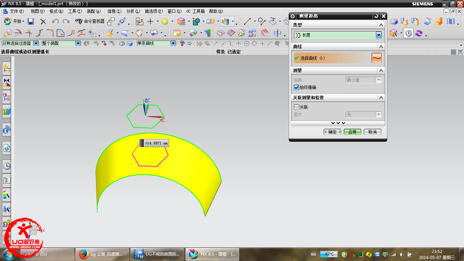Collapse the 关联测量和检查 section

point(381,98)
